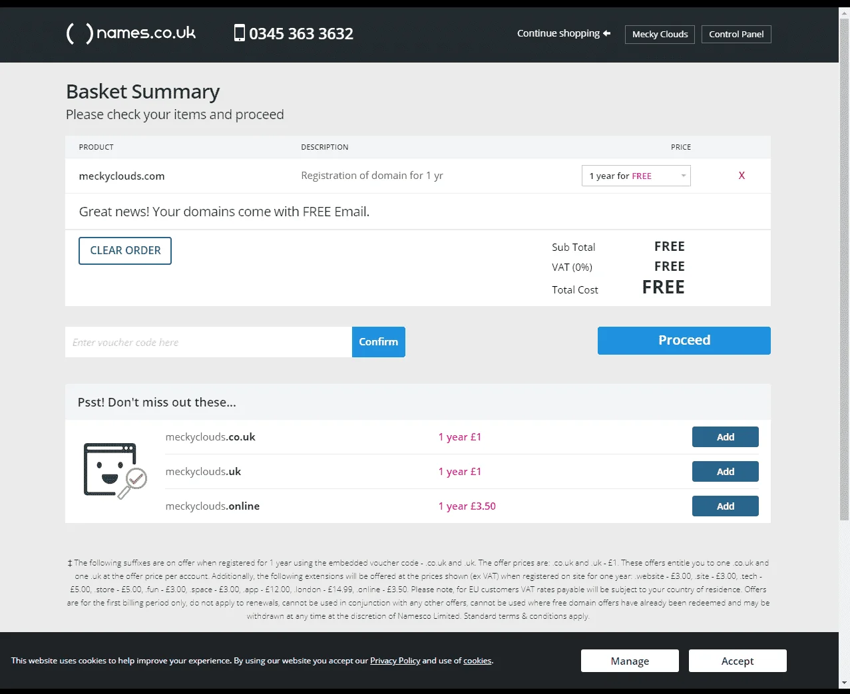Click the 'Sub Total' label

[574, 248]
